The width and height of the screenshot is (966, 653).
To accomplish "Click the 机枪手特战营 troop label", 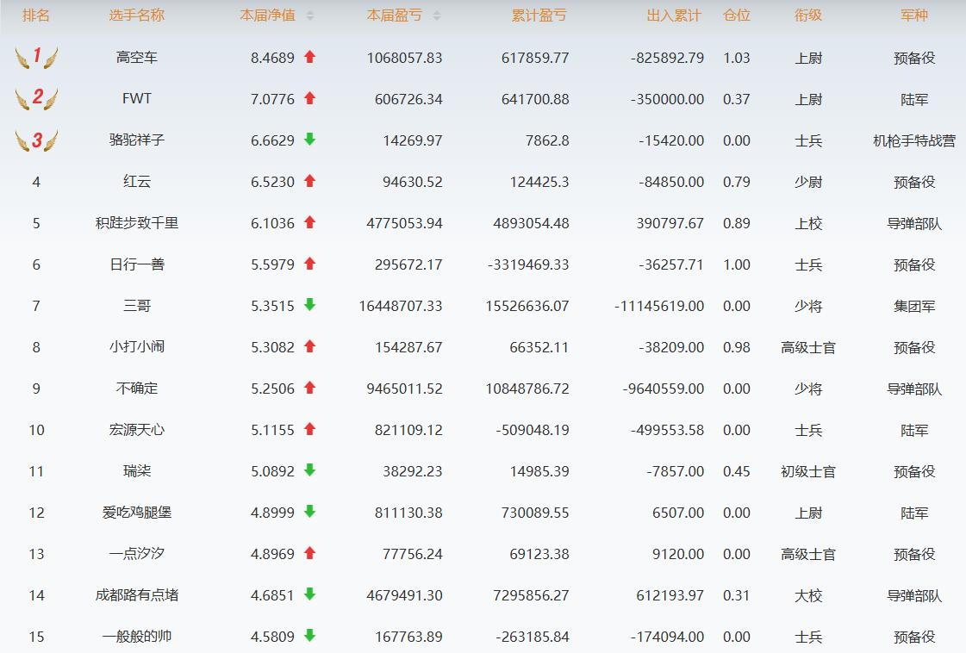I will pyautogui.click(x=913, y=140).
